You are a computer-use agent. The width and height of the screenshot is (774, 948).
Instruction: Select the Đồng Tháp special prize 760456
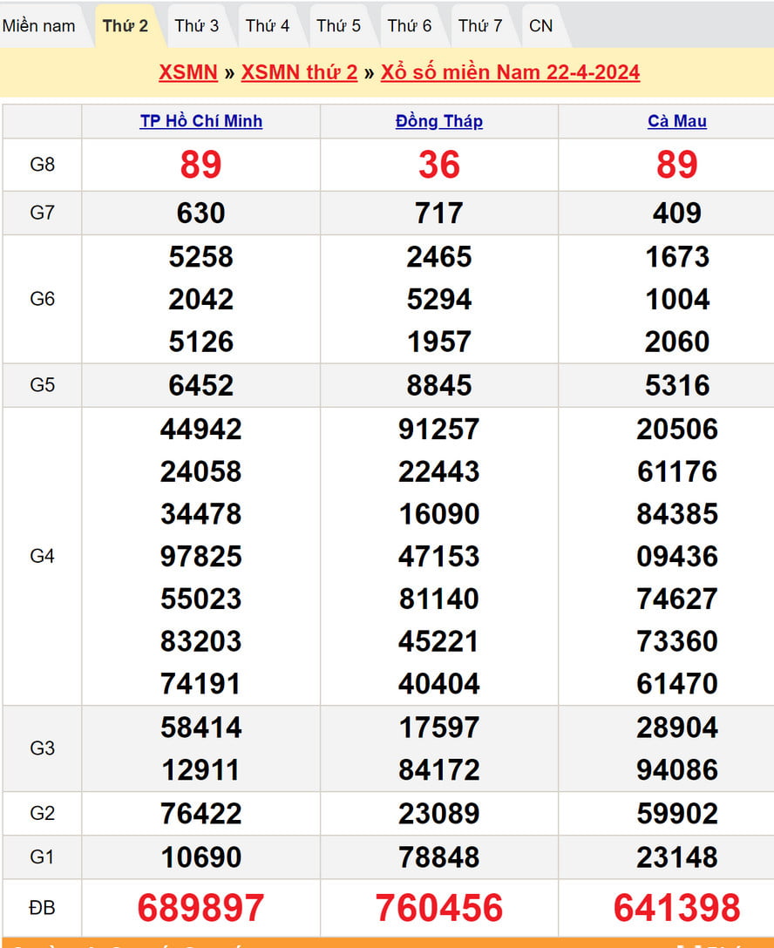click(438, 908)
